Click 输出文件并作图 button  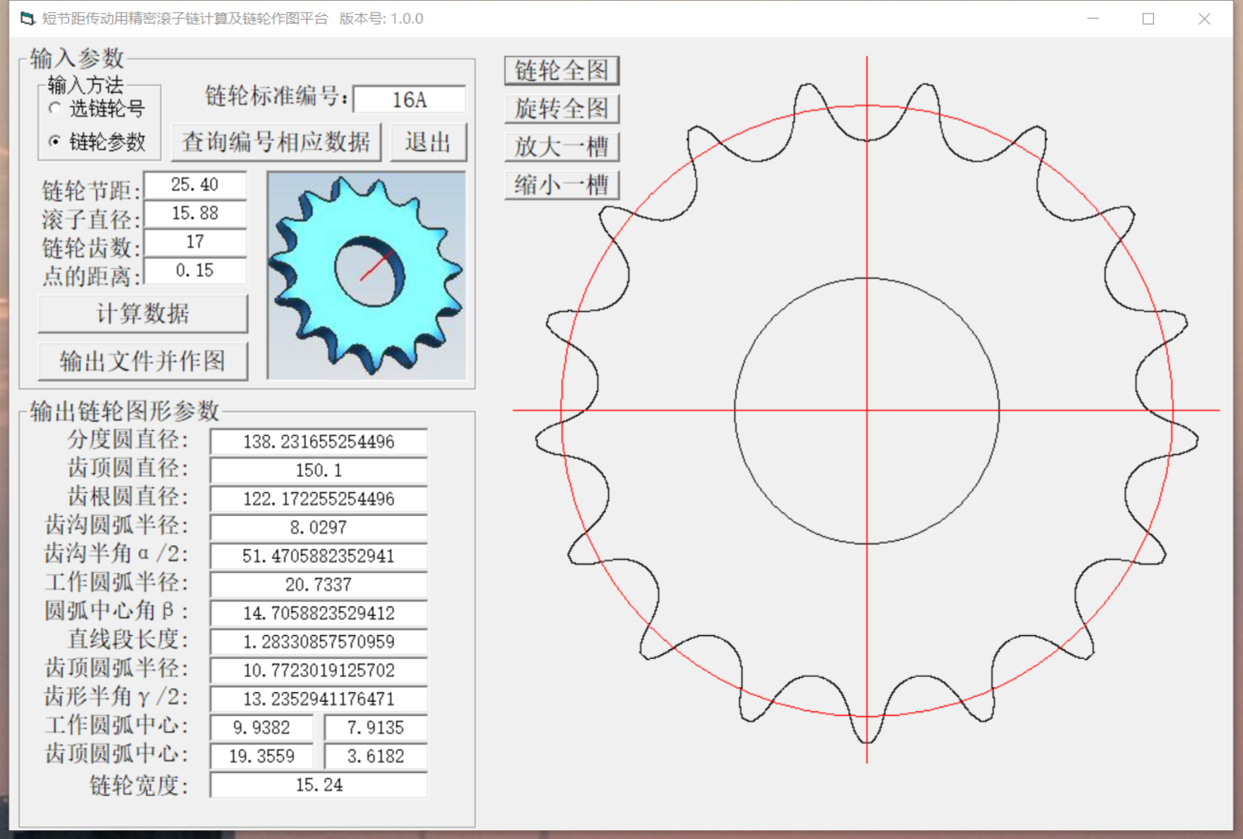(143, 361)
